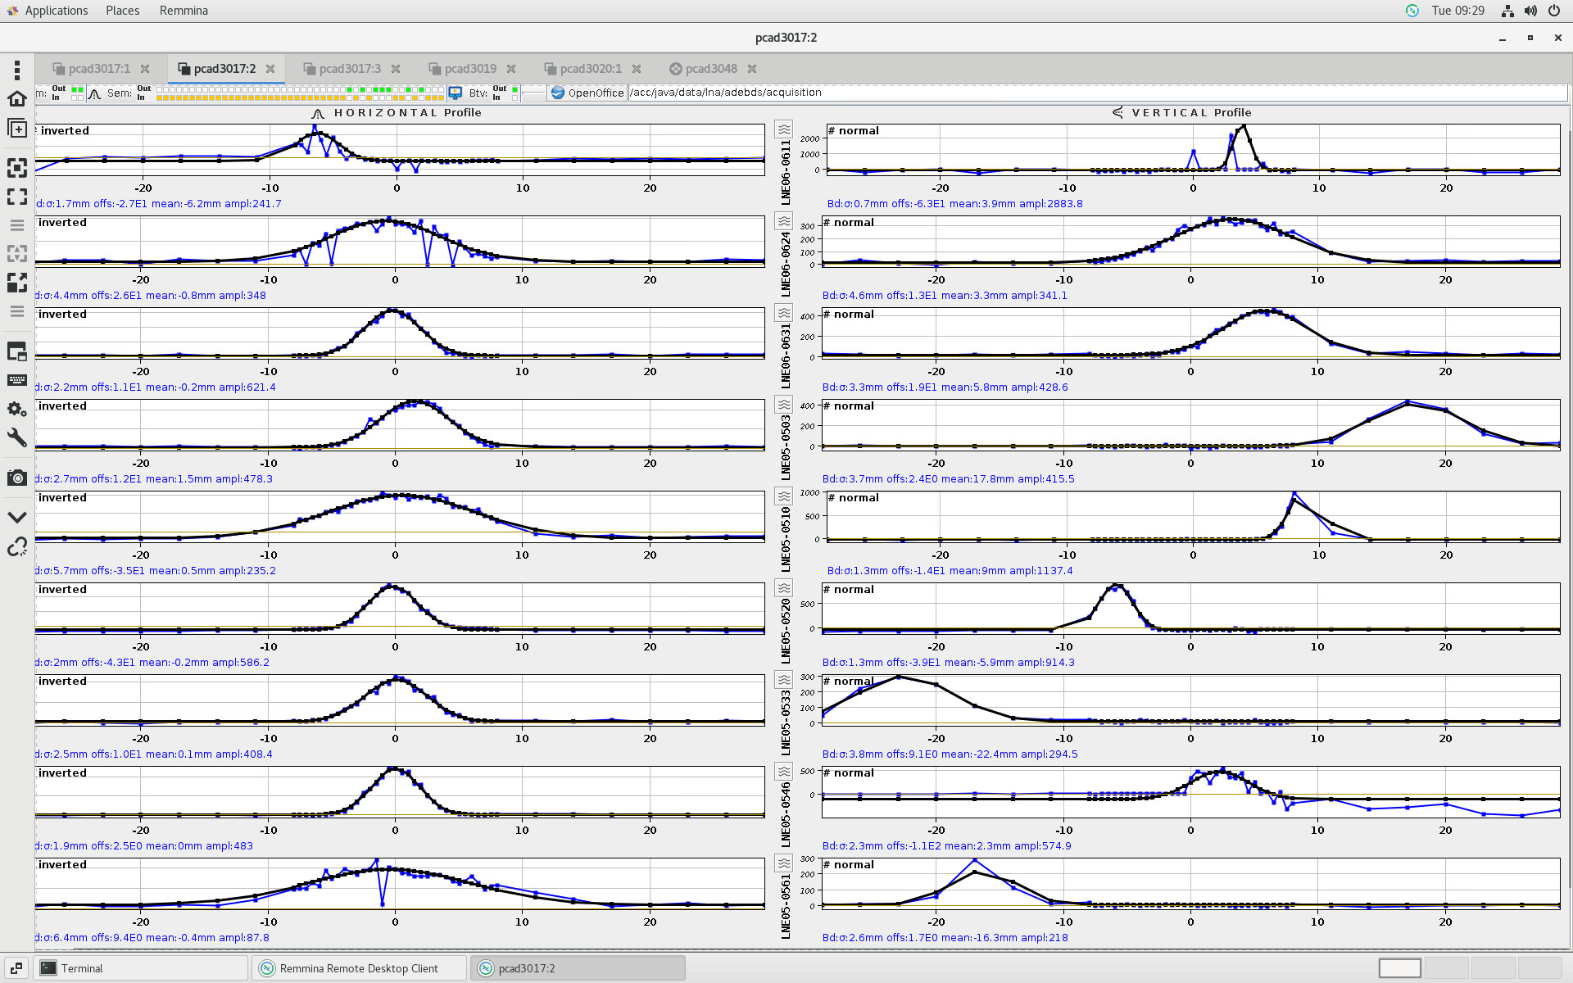
Task: Collapse the LNE05-0503 profile row expander
Action: [784, 405]
